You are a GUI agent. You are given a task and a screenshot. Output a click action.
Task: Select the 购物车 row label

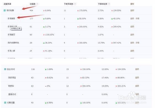point(11,86)
